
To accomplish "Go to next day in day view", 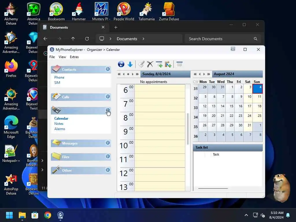I will click(133, 74).
